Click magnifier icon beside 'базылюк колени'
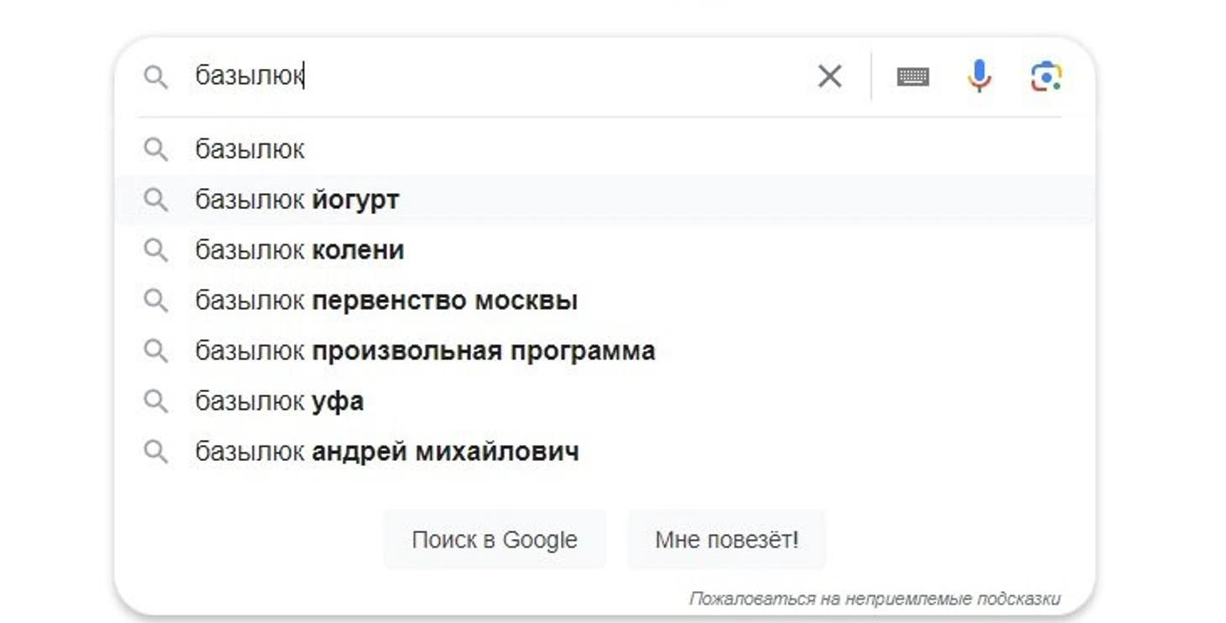Image resolution: width=1226 pixels, height=623 pixels. 155,250
